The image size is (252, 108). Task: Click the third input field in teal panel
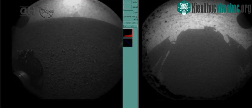point(128,12)
